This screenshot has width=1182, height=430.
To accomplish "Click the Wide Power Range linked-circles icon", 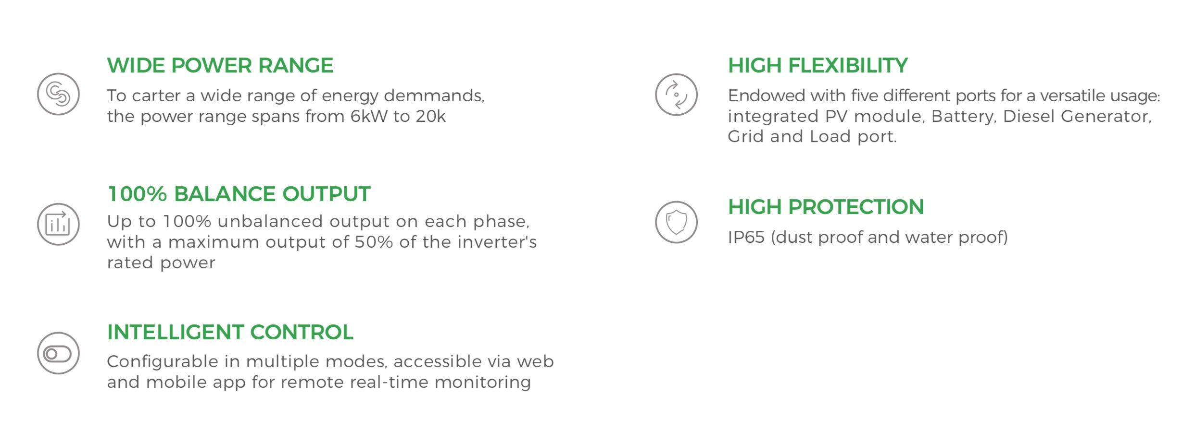I will 58,94.
